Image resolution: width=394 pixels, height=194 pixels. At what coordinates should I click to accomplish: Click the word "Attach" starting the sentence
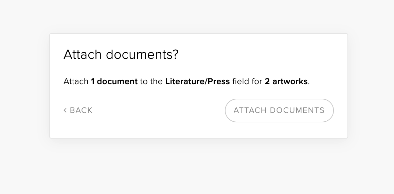tap(76, 81)
